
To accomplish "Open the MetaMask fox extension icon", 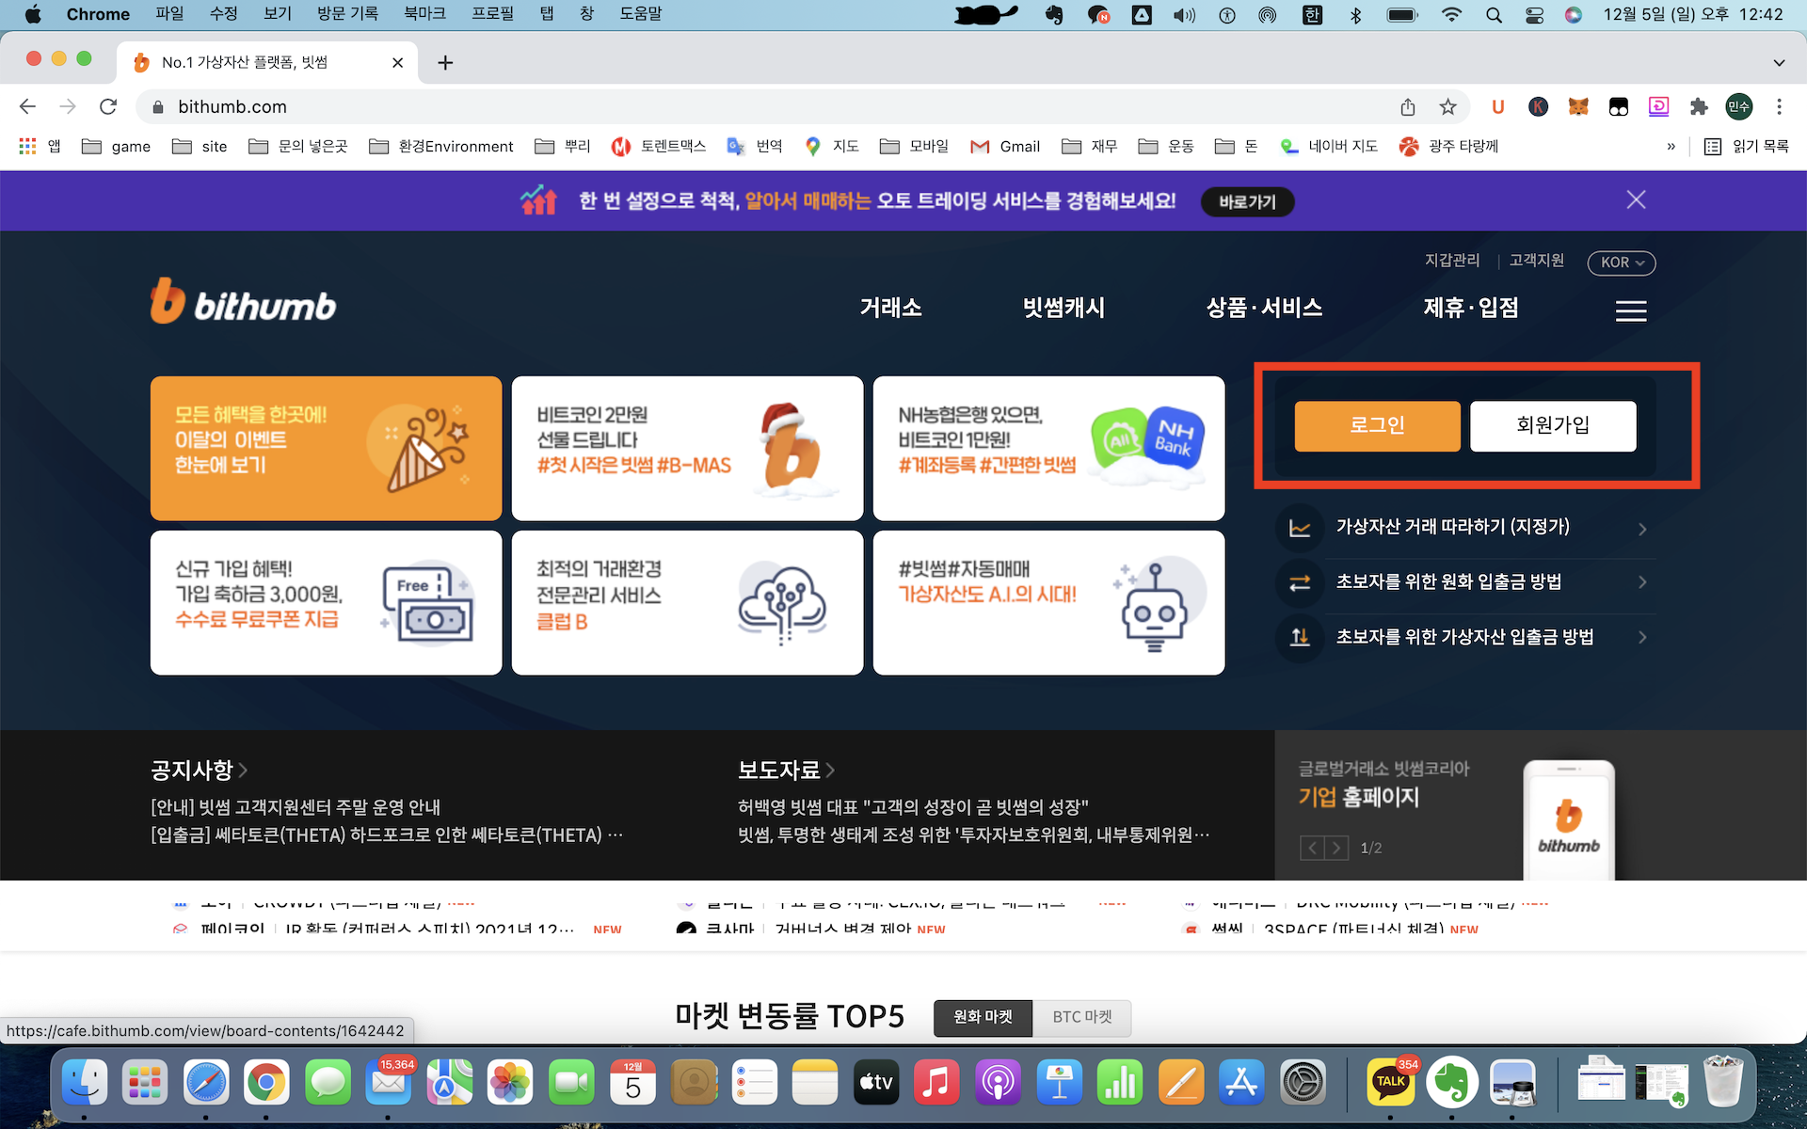I will [1578, 106].
